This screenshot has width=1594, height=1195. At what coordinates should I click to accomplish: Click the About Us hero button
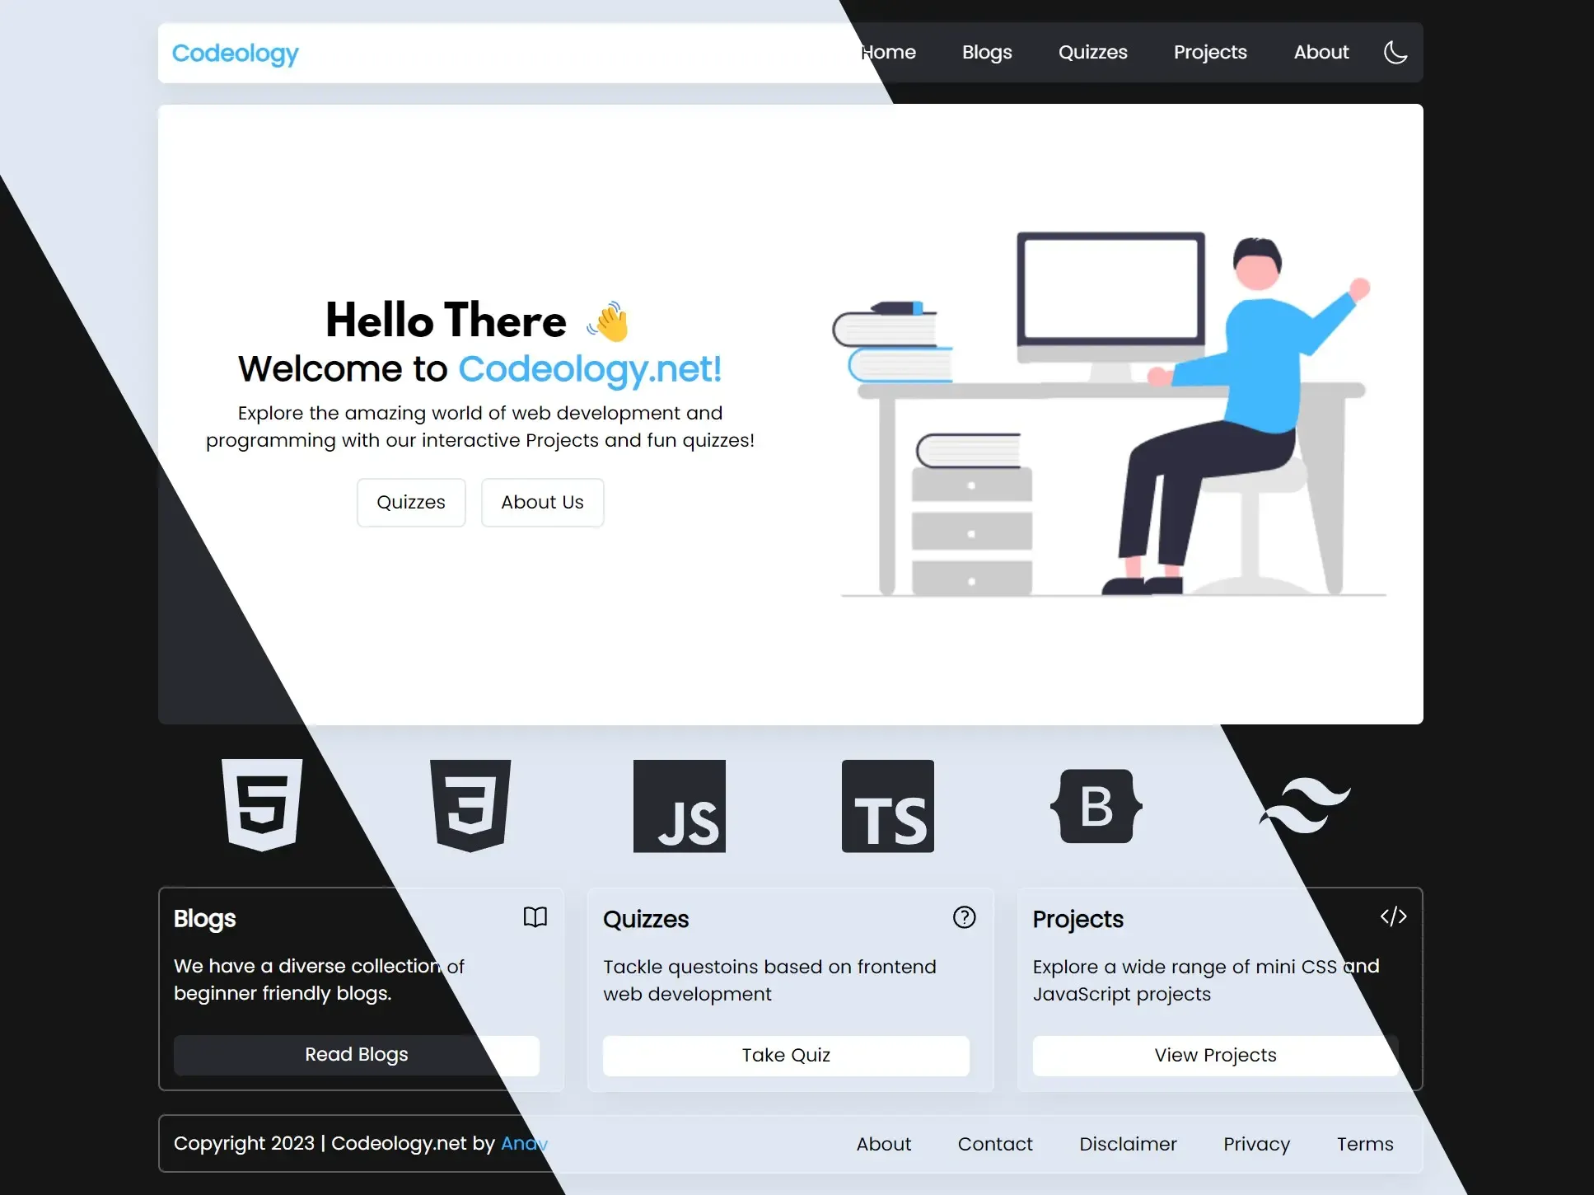pyautogui.click(x=542, y=502)
